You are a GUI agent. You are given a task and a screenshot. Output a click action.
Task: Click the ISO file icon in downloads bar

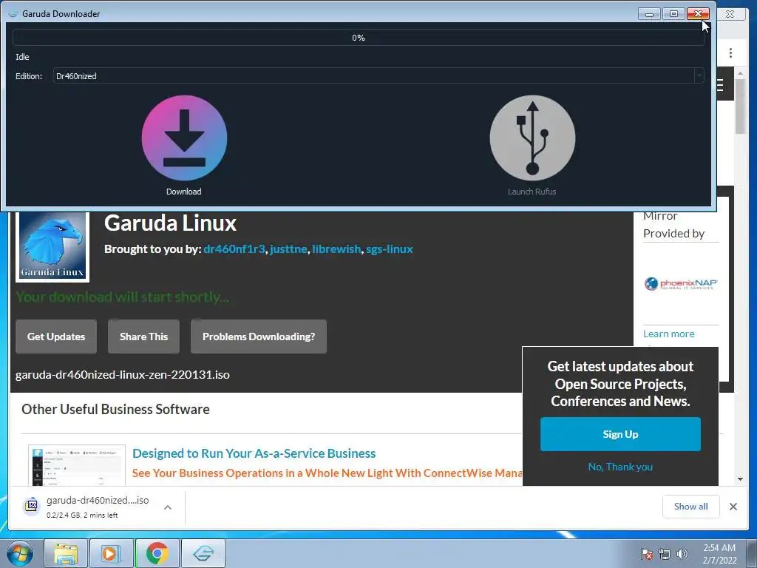(32, 506)
